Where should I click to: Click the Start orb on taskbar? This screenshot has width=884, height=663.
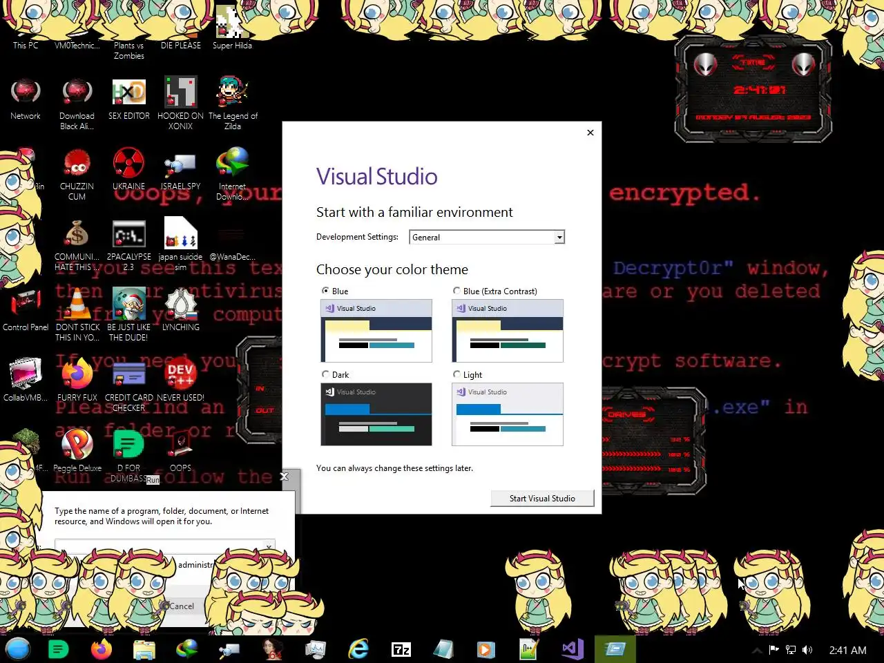[x=18, y=649]
